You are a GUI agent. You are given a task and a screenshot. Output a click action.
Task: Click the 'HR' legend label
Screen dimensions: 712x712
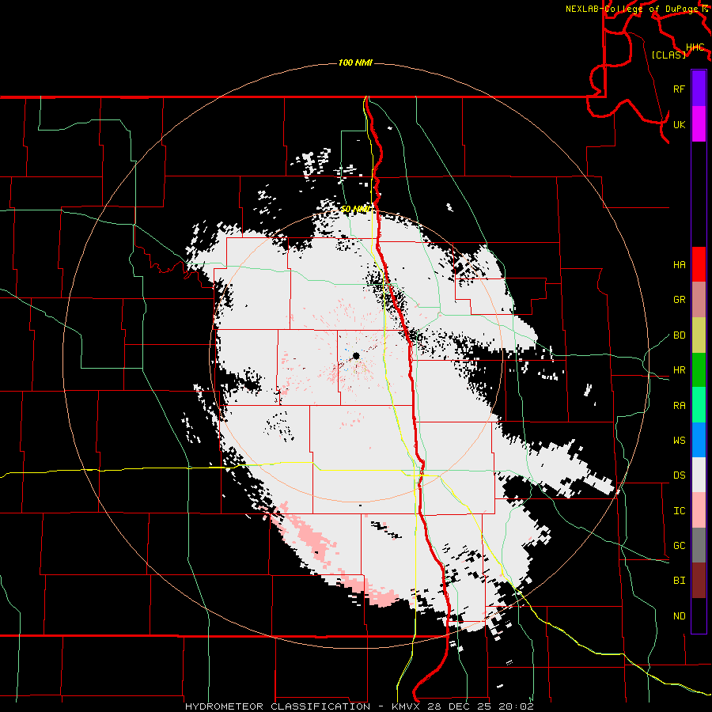680,370
